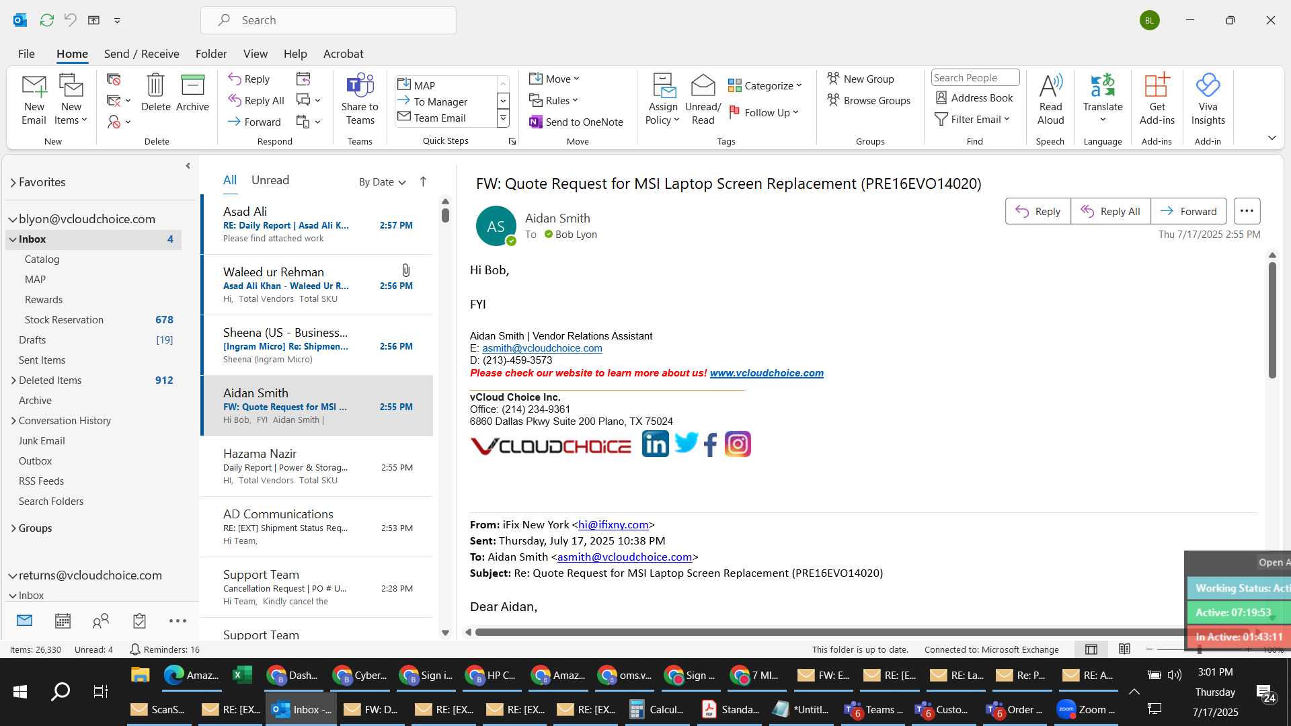The width and height of the screenshot is (1291, 726).
Task: Click Reply in the Respond group
Action: [249, 79]
